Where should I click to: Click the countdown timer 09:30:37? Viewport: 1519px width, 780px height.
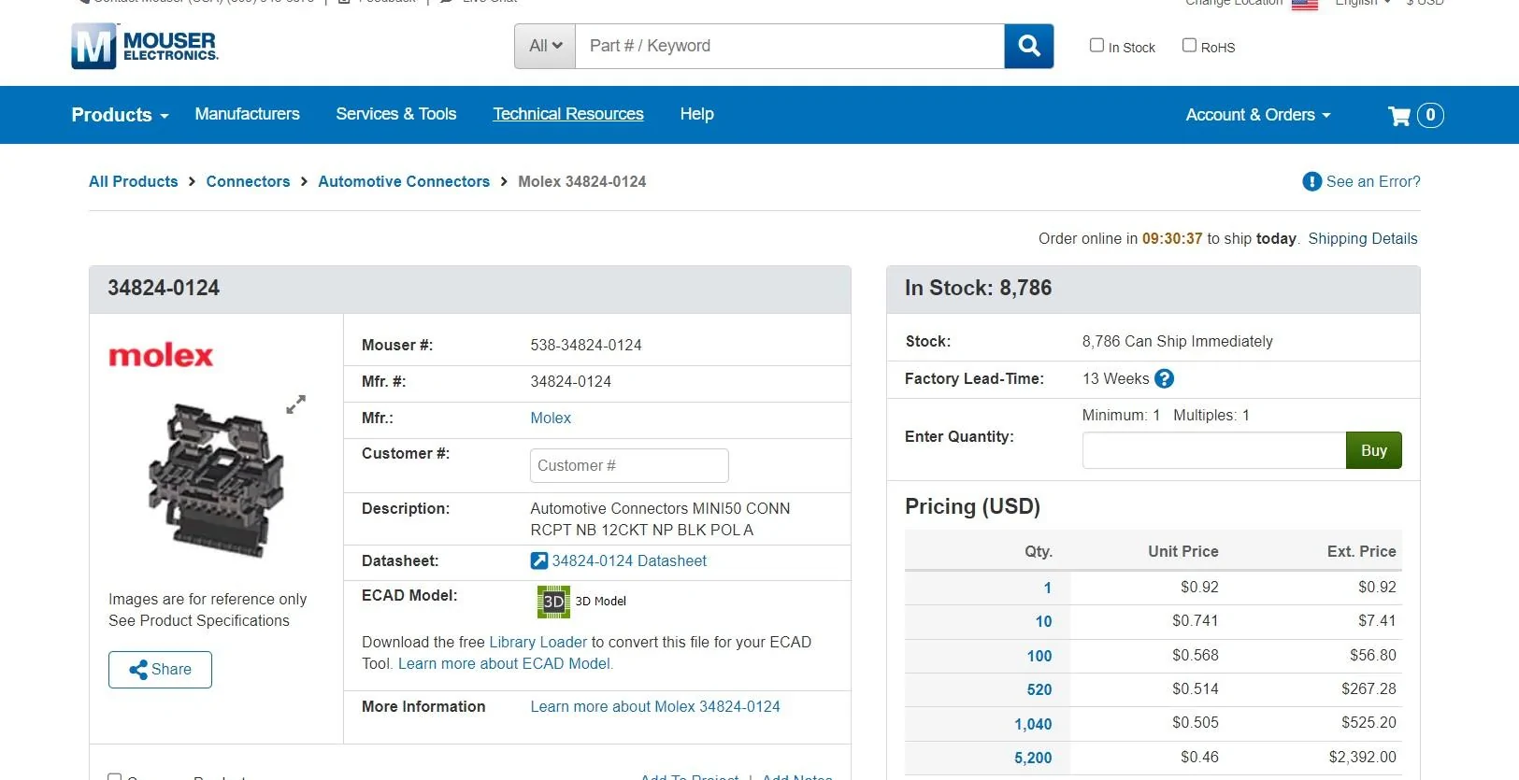click(x=1172, y=238)
